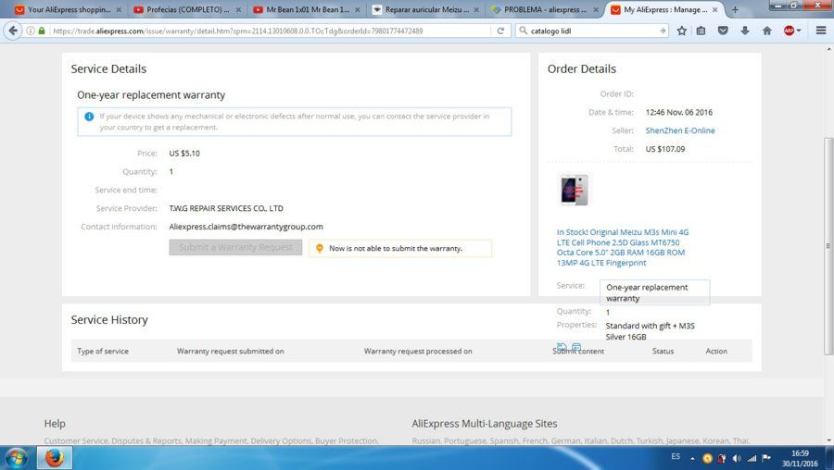Click the Adblock Plus icon
This screenshot has height=470, width=834.
[x=789, y=31]
